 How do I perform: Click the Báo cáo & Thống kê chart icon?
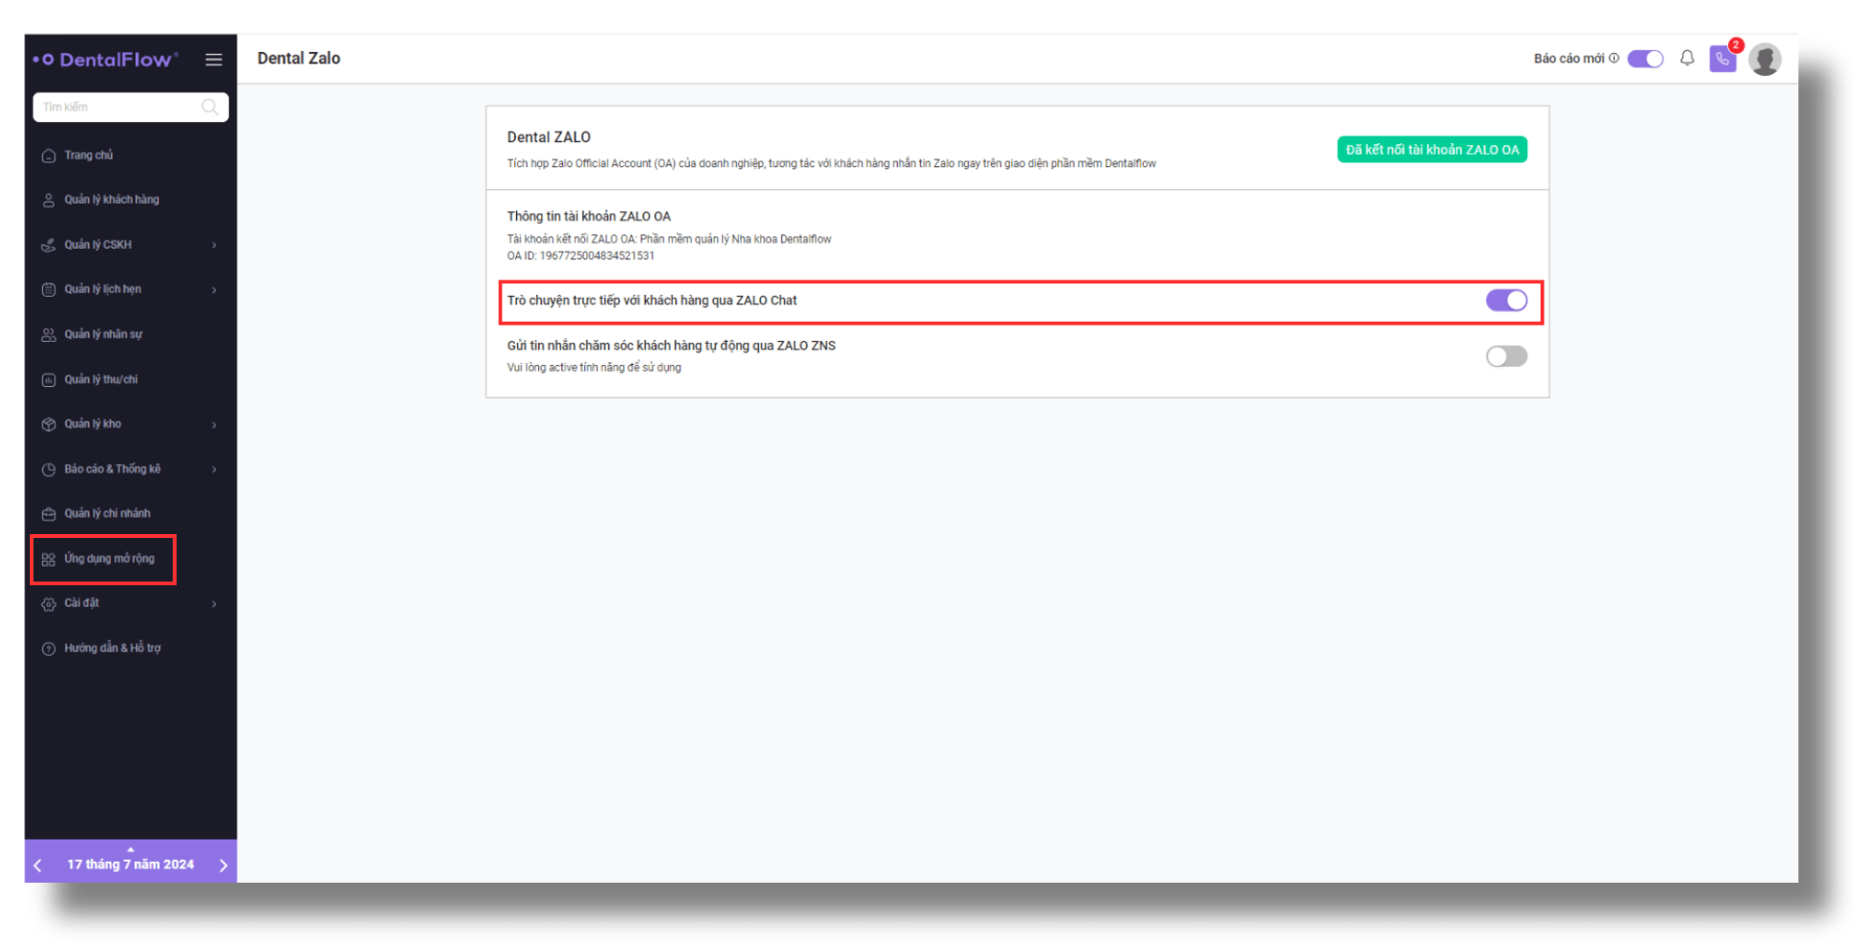point(48,469)
